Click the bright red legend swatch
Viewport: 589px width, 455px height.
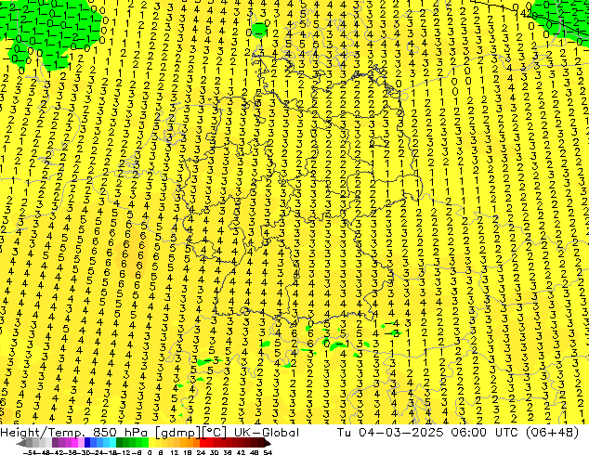tap(203, 443)
